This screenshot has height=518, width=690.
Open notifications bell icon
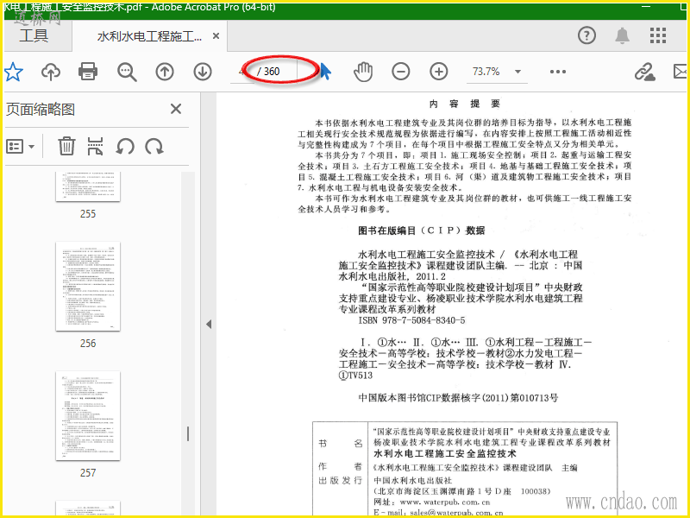(x=622, y=35)
